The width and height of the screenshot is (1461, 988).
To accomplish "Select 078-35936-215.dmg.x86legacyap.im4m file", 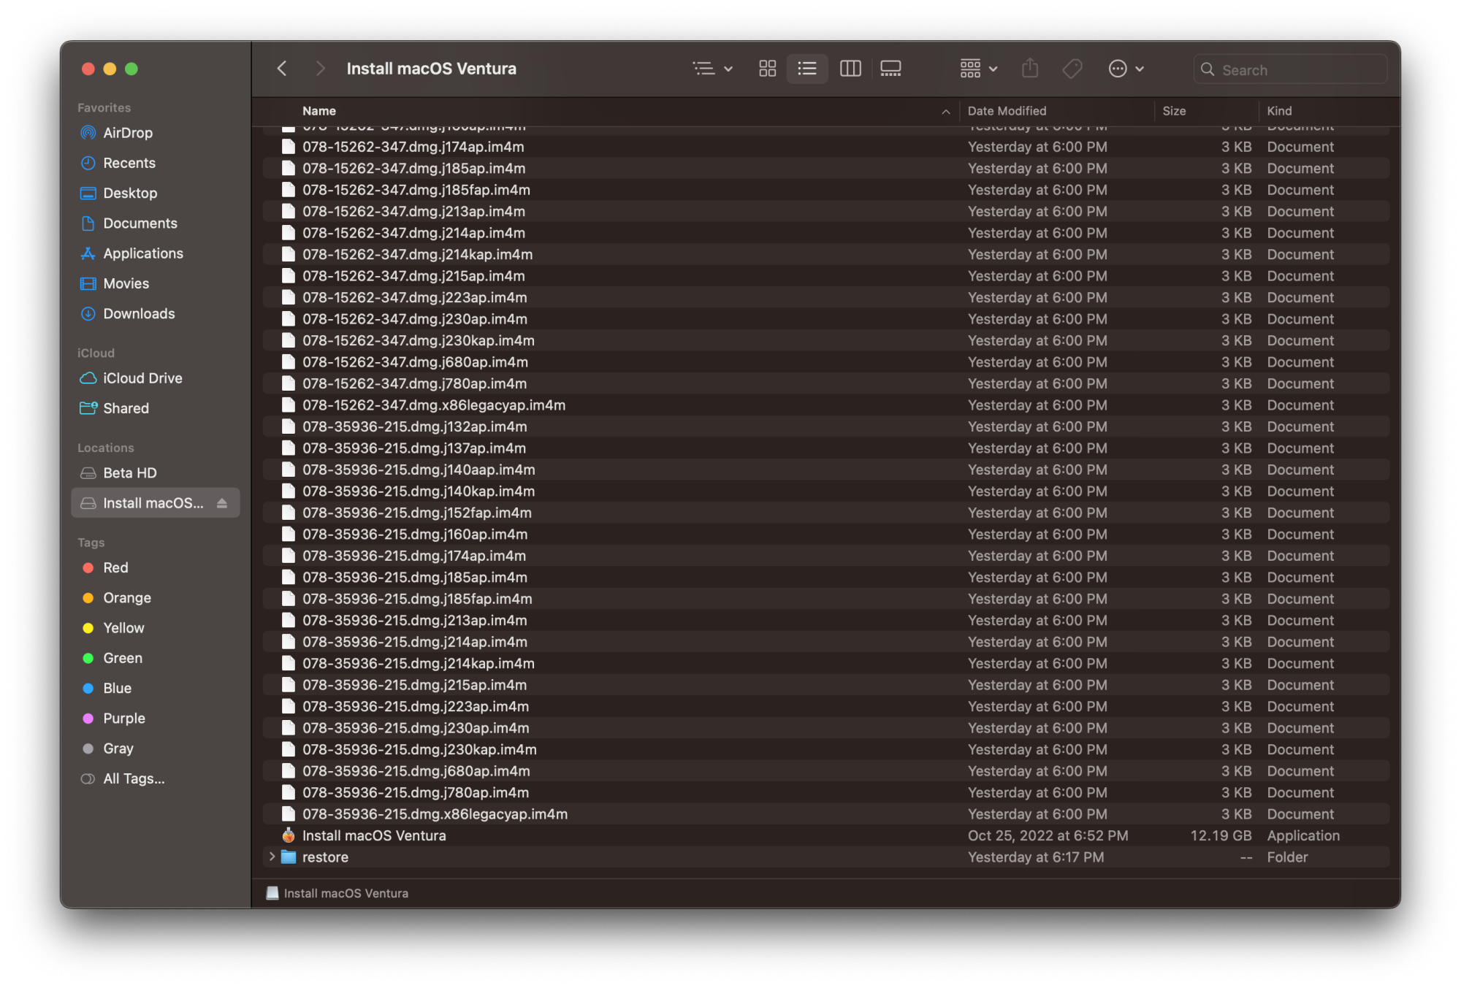I will click(825, 814).
